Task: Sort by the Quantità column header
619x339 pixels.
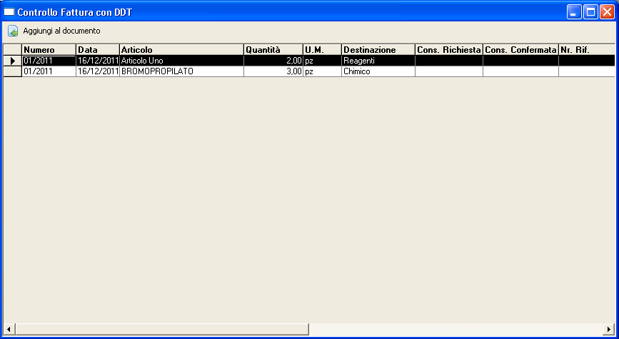Action: (273, 49)
